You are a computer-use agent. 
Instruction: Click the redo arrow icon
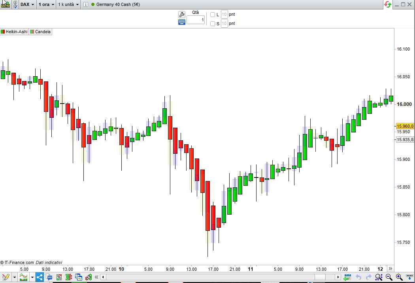368,277
